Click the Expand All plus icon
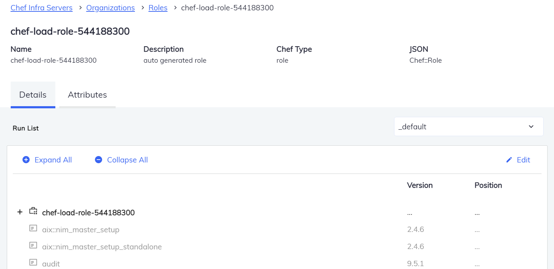554x269 pixels. pyautogui.click(x=26, y=160)
